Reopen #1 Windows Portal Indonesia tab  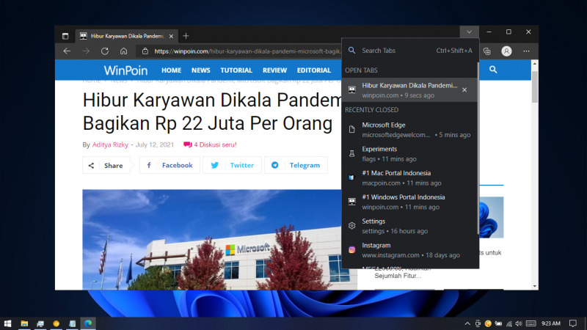click(409, 202)
